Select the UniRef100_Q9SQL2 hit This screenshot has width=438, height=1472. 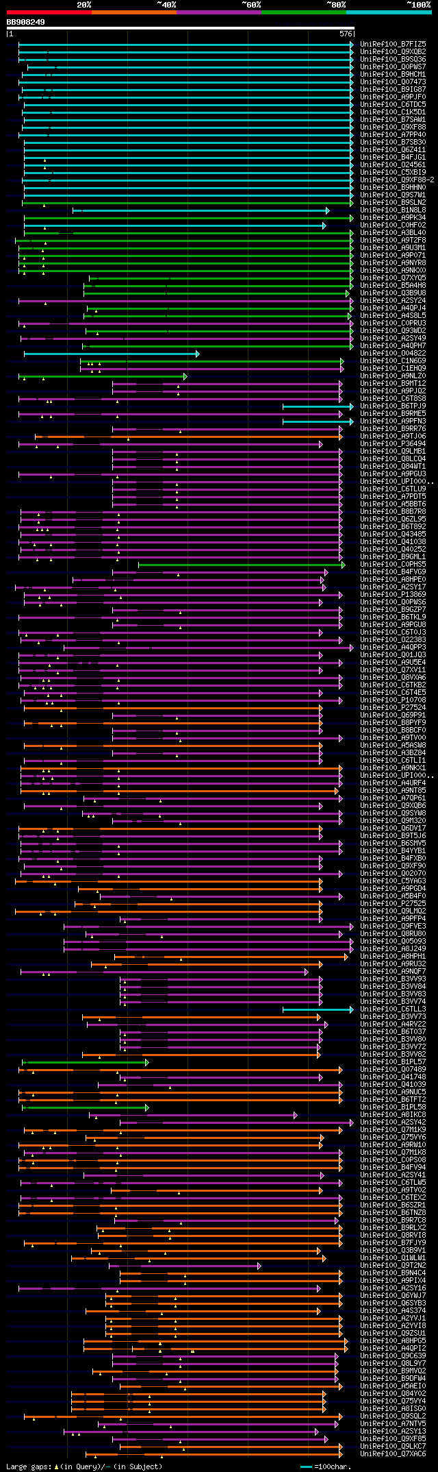coord(393,1416)
